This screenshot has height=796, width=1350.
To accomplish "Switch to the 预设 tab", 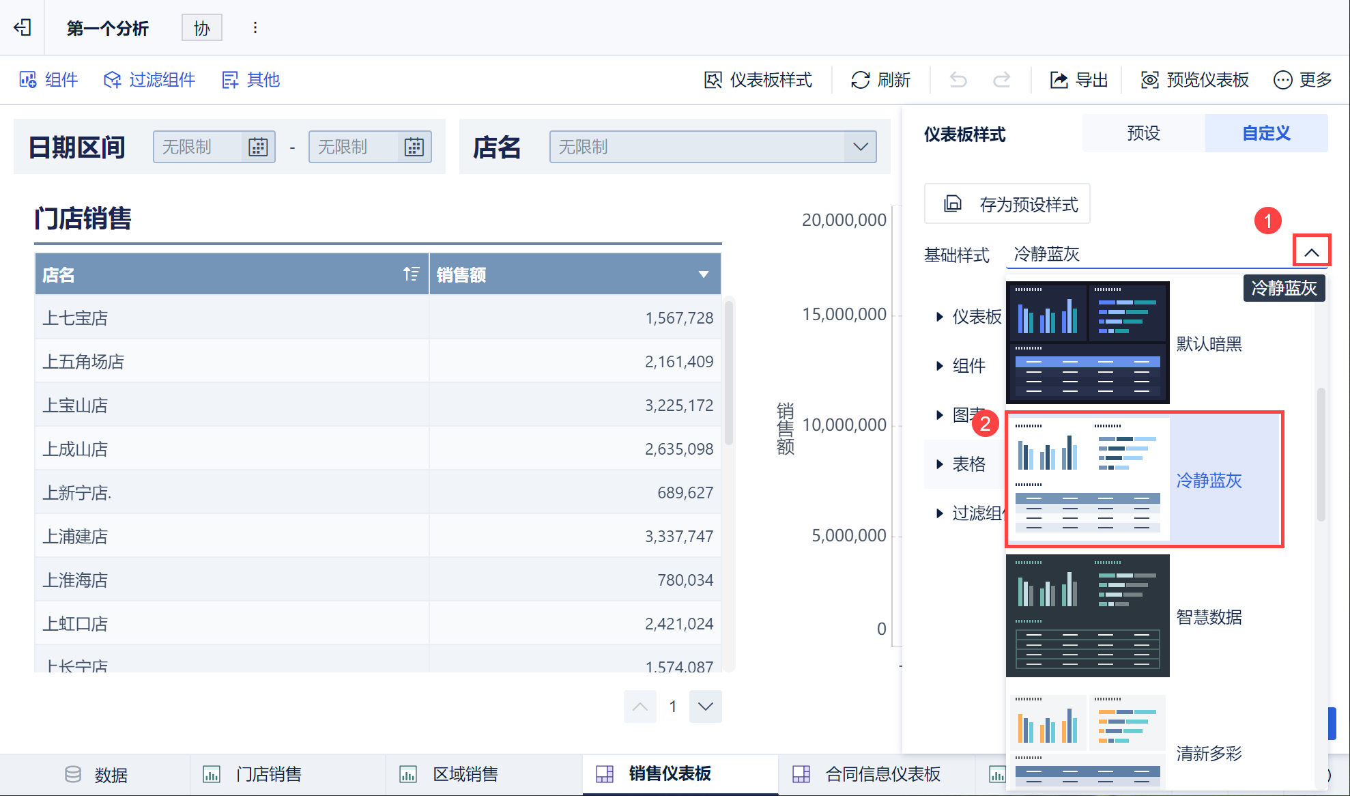I will coord(1144,133).
